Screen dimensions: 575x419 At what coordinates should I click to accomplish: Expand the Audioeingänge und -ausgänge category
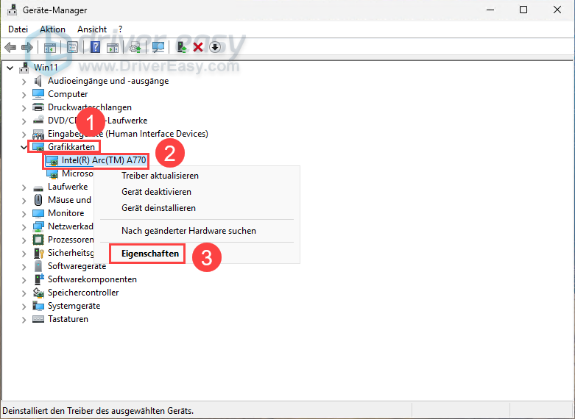point(24,82)
